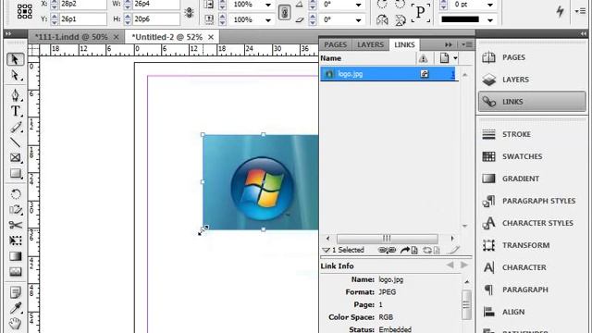Viewport: 592px width, 333px height.
Task: Click the Flip Vertical icon
Action: [x=401, y=19]
